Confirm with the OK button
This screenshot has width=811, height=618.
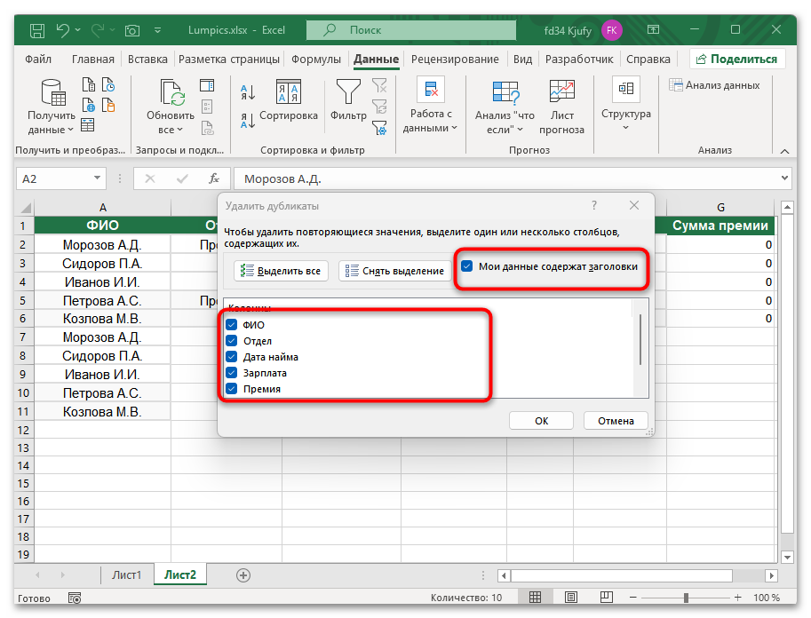[540, 420]
